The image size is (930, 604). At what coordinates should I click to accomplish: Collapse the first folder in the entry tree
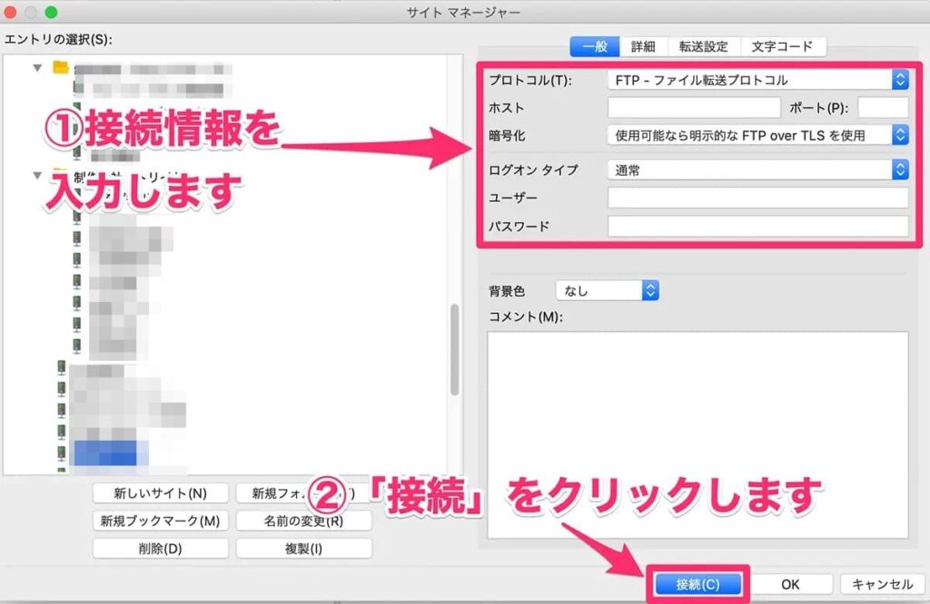tap(37, 68)
